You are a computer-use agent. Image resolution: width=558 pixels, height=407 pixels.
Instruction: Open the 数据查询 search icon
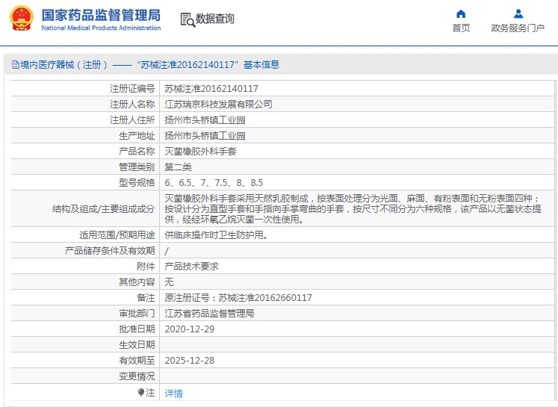[187, 20]
